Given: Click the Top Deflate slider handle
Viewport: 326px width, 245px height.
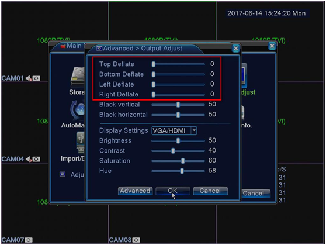Looking at the screenshot, I should coord(154,64).
